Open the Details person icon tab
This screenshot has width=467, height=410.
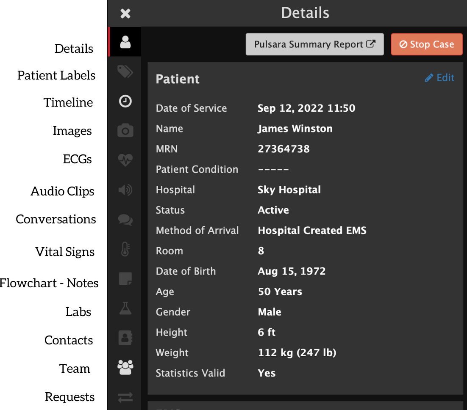coord(125,42)
